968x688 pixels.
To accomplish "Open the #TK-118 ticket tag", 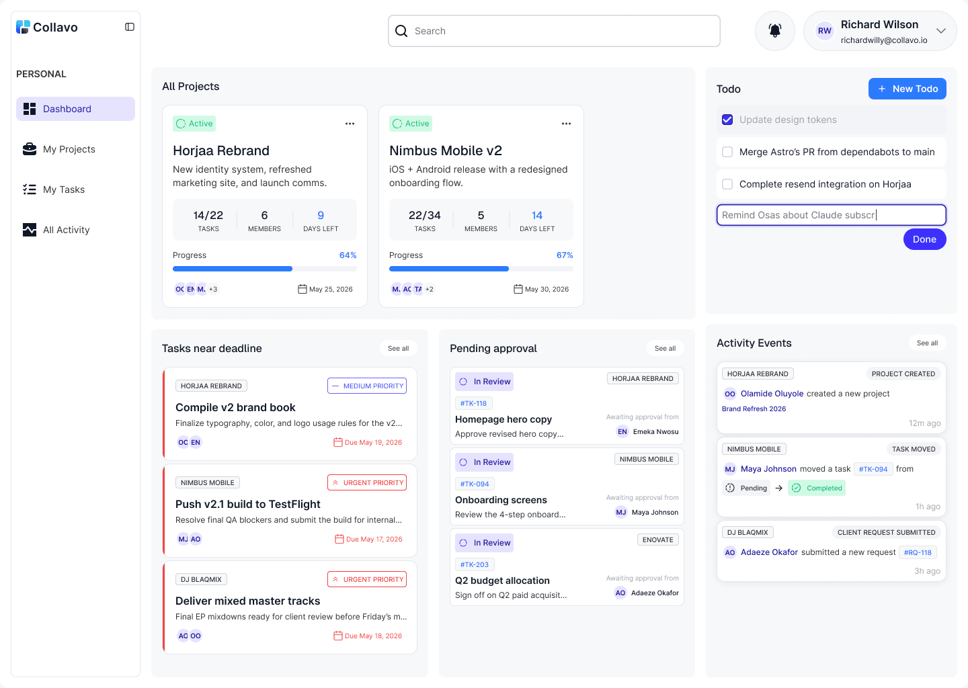I will click(474, 403).
